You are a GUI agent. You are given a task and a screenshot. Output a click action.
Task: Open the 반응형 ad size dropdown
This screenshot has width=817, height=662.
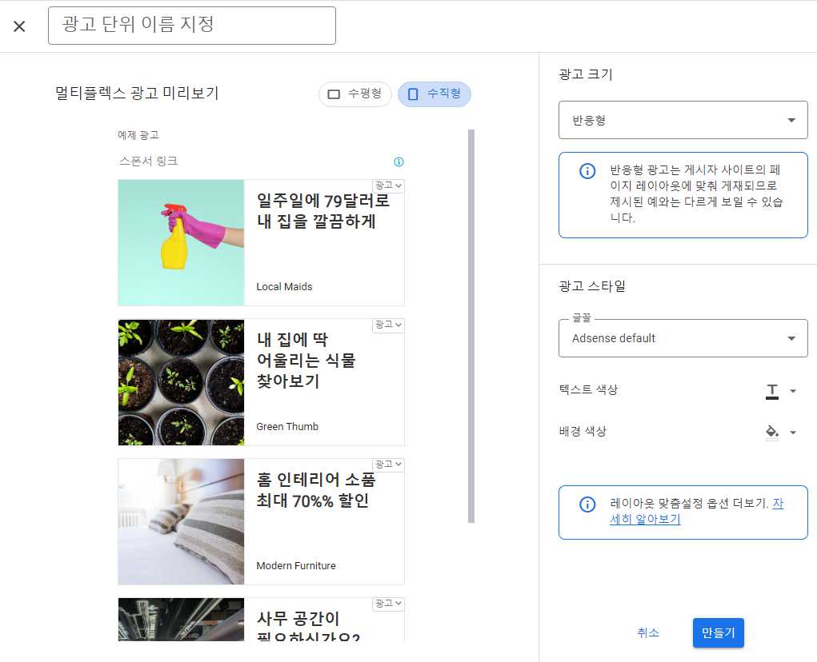[x=683, y=120]
